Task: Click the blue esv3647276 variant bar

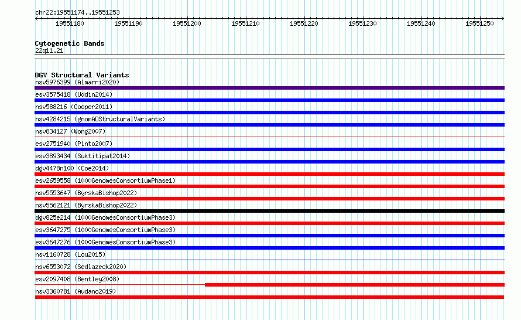Action: click(x=269, y=248)
